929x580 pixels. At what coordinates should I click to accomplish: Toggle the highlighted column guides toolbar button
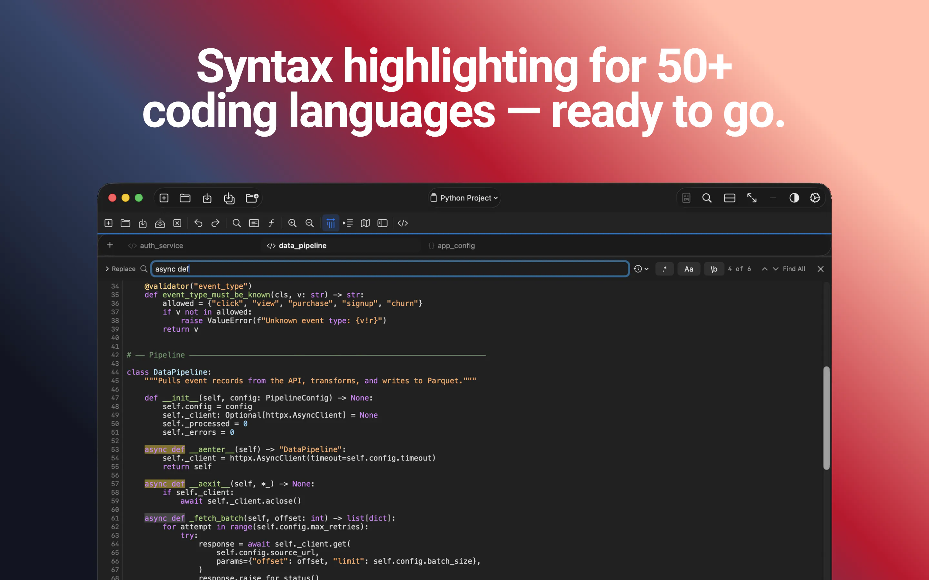click(x=331, y=223)
